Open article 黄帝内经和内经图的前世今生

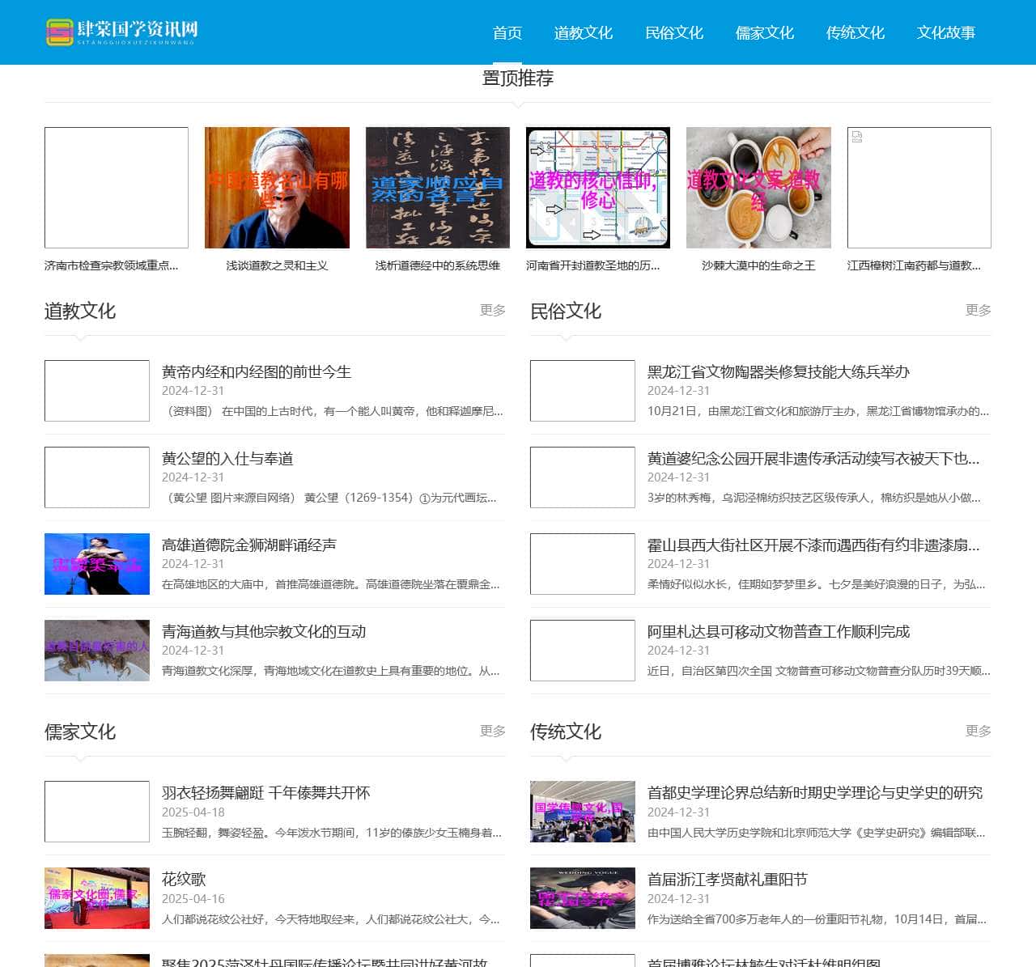click(256, 372)
